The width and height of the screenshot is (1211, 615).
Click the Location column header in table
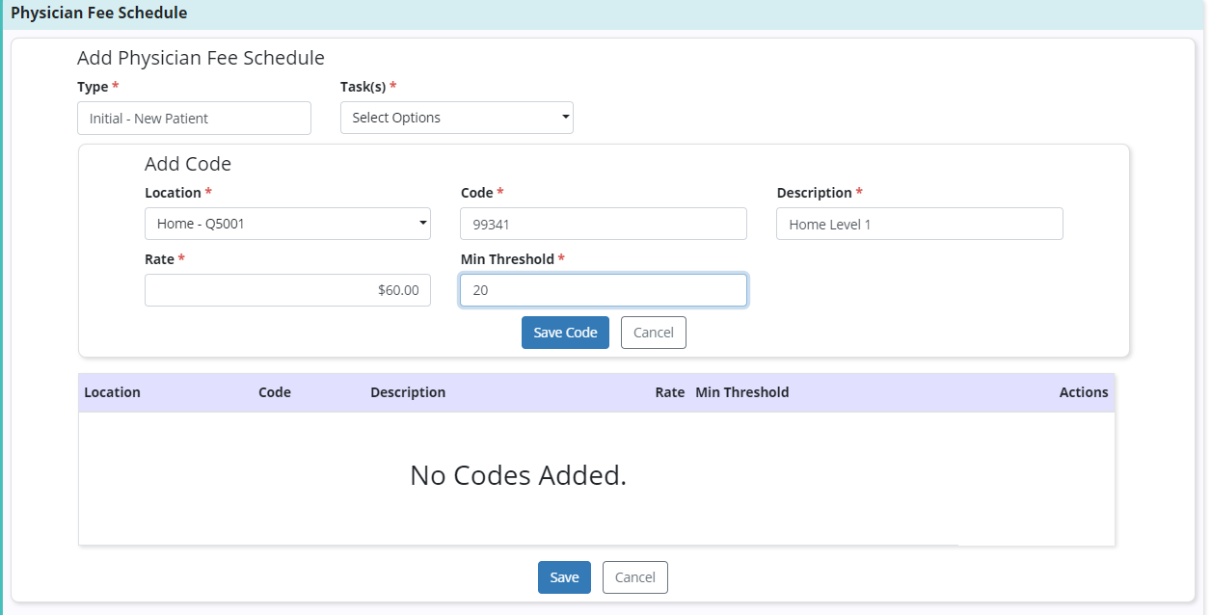click(112, 392)
